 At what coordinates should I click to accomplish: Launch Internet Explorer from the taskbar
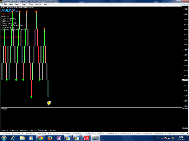point(13,138)
